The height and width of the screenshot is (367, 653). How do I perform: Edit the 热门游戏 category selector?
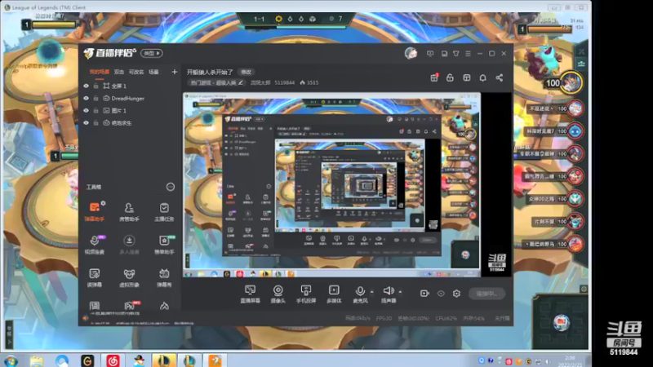click(x=216, y=82)
